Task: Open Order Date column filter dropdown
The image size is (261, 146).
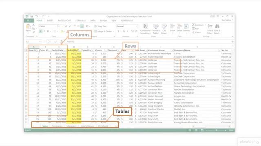Action: click(65, 50)
